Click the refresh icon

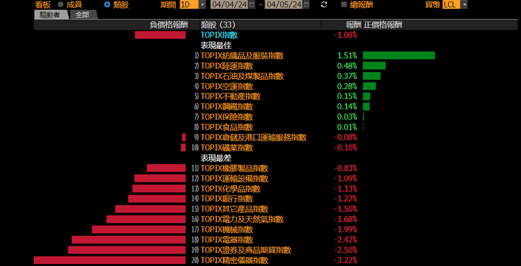324,5
